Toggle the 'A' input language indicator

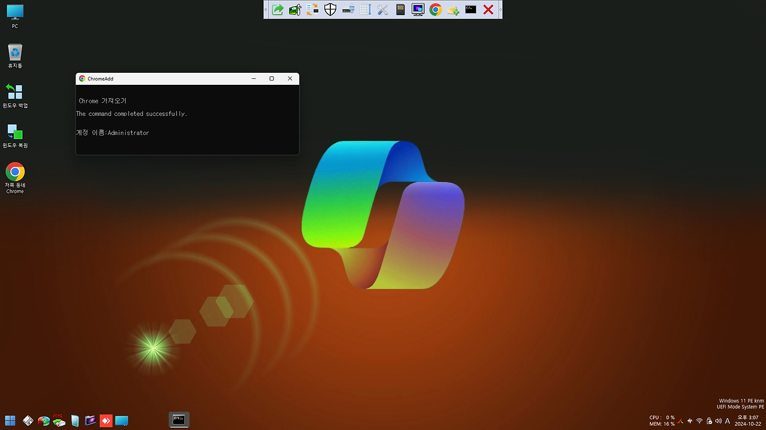click(x=728, y=421)
